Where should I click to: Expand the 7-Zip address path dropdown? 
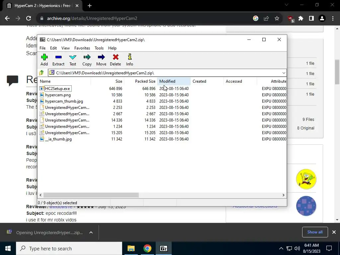[x=284, y=73]
